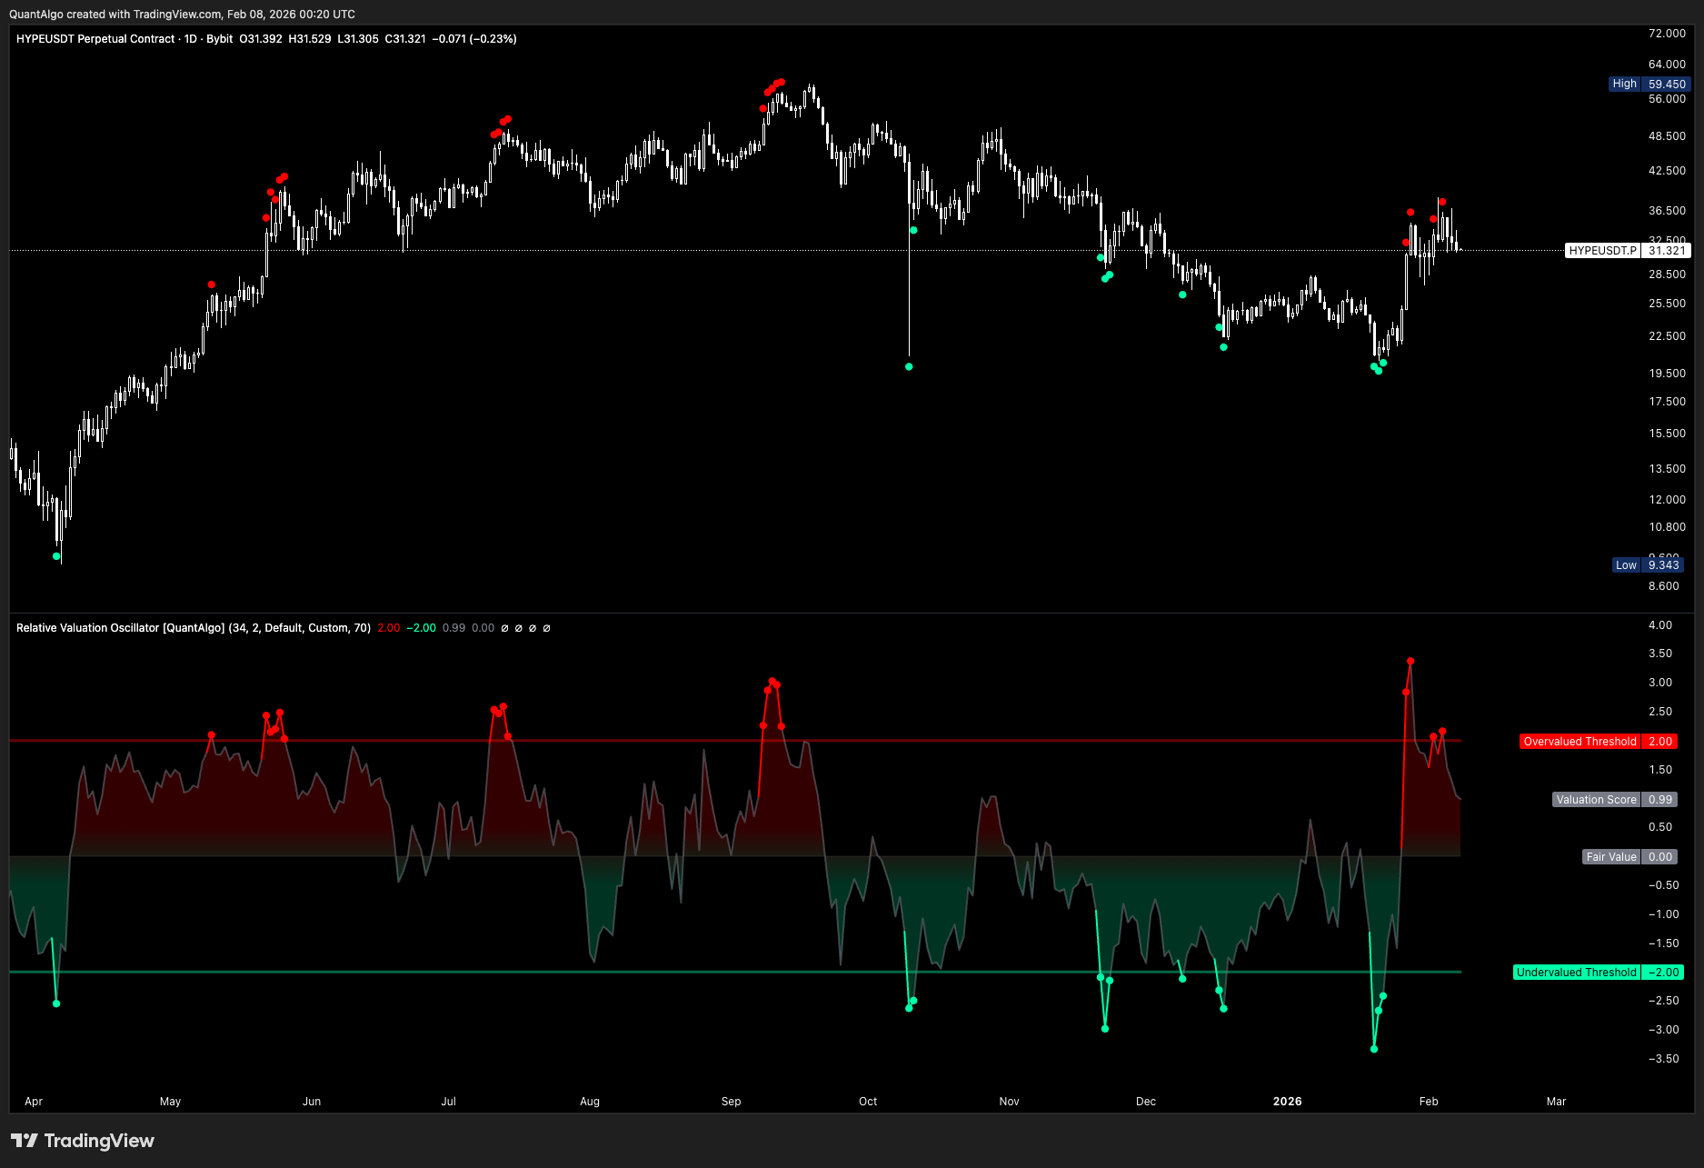This screenshot has height=1168, width=1704.
Task: Click the green dot at April's price low
Action: [56, 555]
